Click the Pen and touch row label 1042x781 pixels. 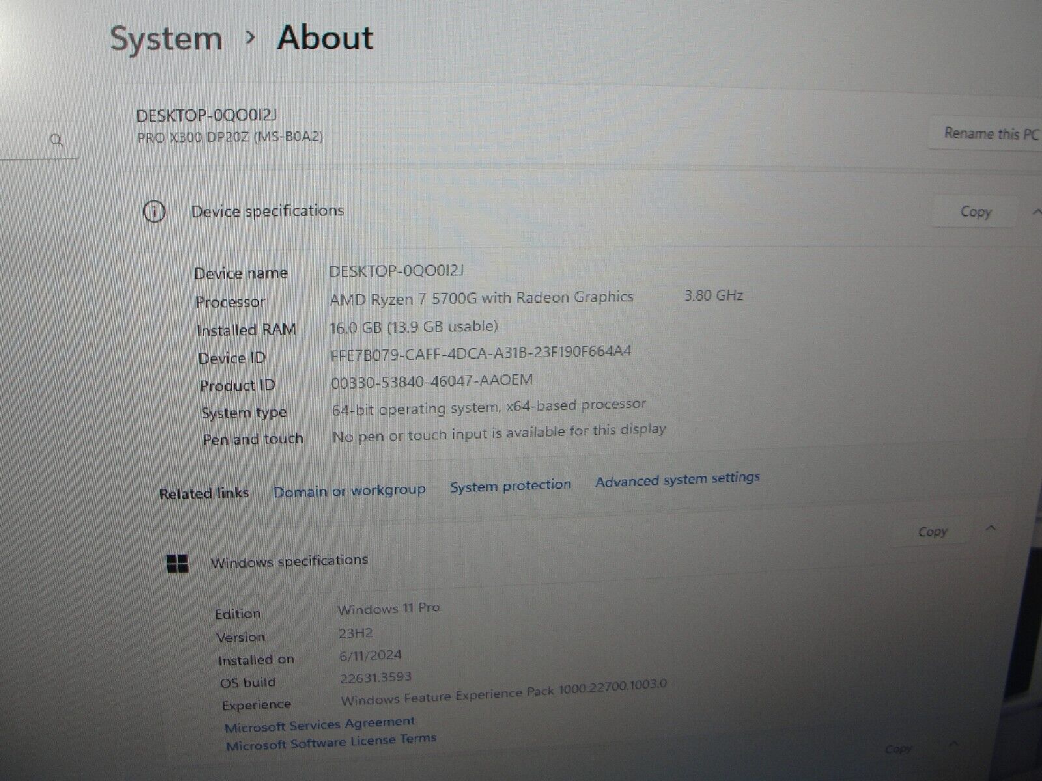253,439
